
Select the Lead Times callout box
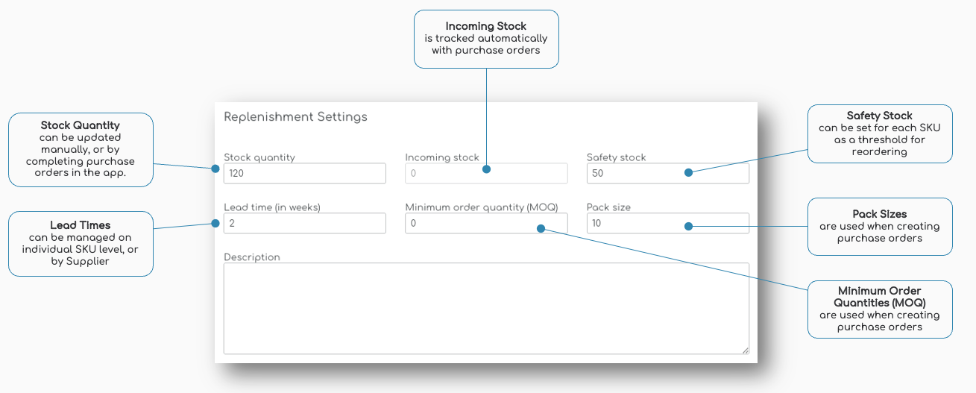(x=81, y=243)
